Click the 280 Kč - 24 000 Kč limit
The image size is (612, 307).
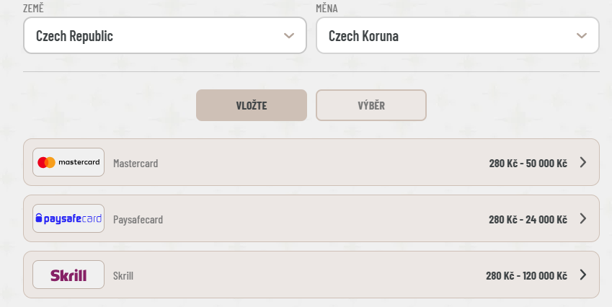point(528,219)
